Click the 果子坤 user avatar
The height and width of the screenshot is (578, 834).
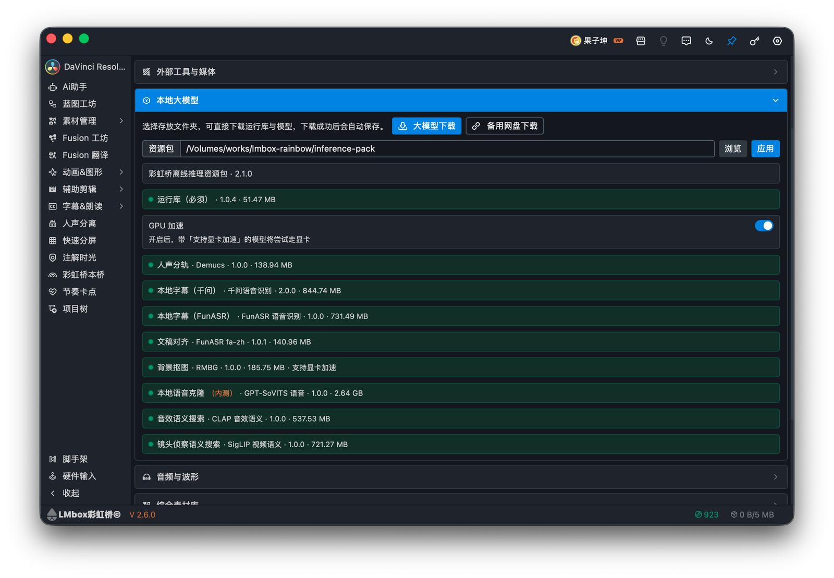(575, 41)
